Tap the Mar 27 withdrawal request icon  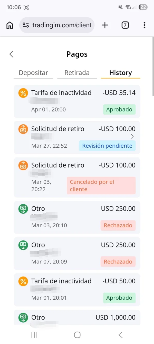[x=23, y=129]
